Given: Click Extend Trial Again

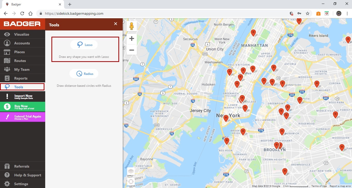Looking at the screenshot, I should pos(22,117).
